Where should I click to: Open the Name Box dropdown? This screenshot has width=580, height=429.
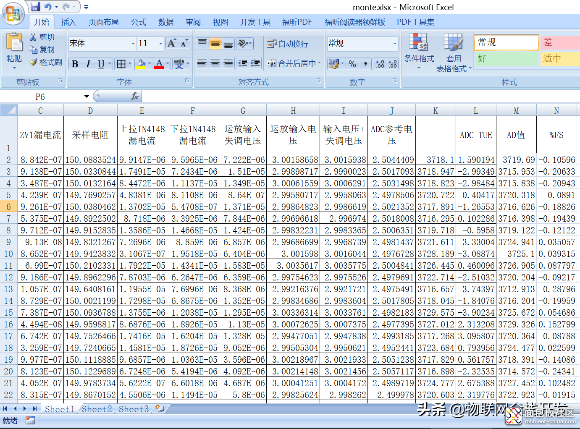point(87,97)
